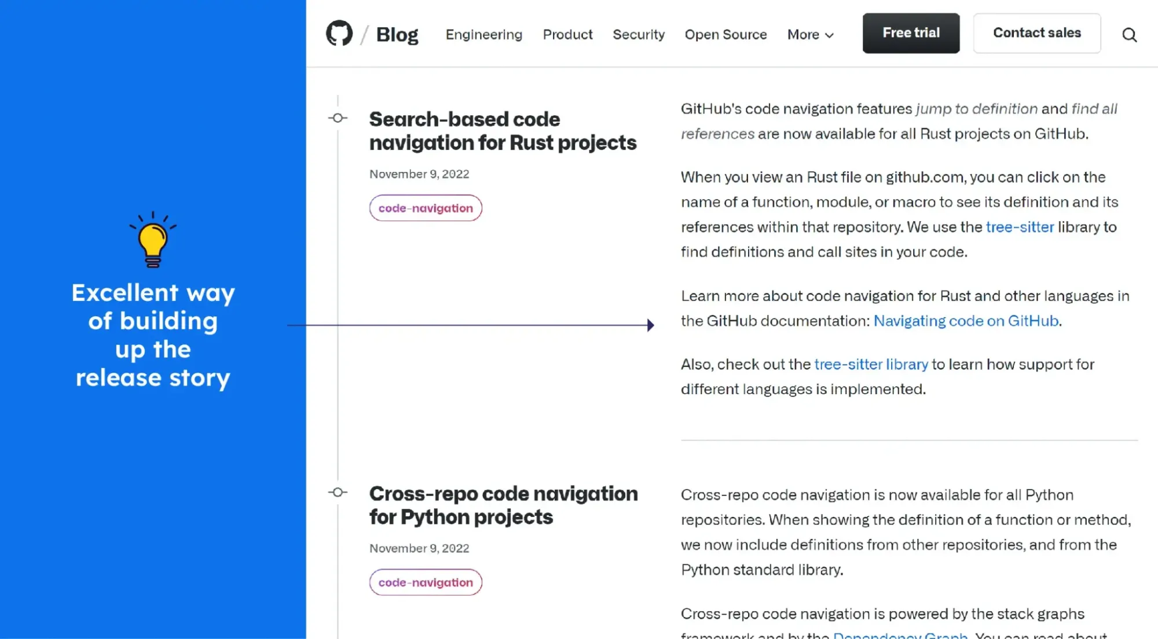Expand the More dropdown menu
The image size is (1158, 639).
(x=810, y=35)
